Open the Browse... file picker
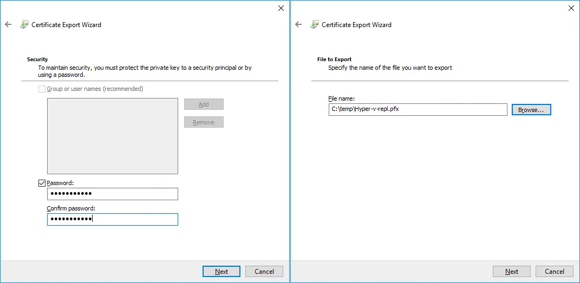580x283 pixels. pos(531,110)
